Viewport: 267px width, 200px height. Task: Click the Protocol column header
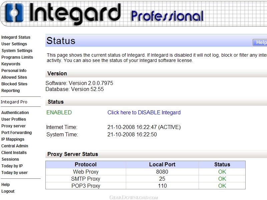(x=86, y=164)
